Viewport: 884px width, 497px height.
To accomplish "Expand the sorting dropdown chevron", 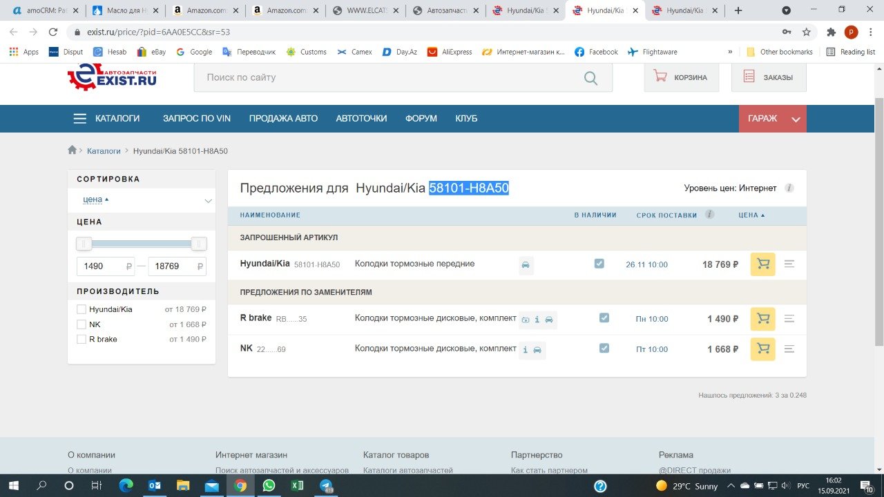I will point(208,201).
